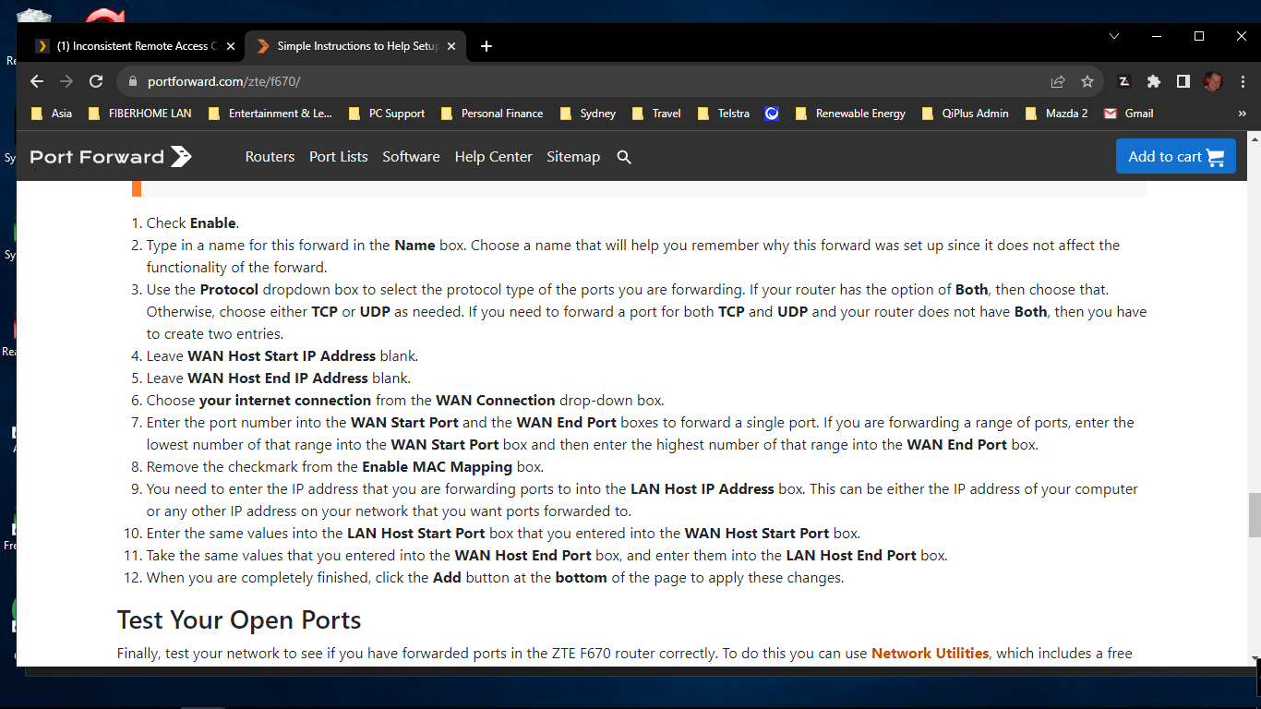Click the page vertical scrollbar thumb
Image resolution: width=1261 pixels, height=709 pixels.
[1255, 515]
